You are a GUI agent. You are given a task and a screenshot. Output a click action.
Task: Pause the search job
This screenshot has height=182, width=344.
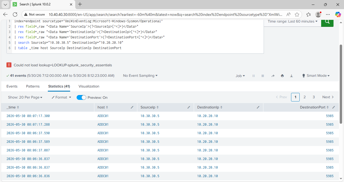[x=253, y=76]
